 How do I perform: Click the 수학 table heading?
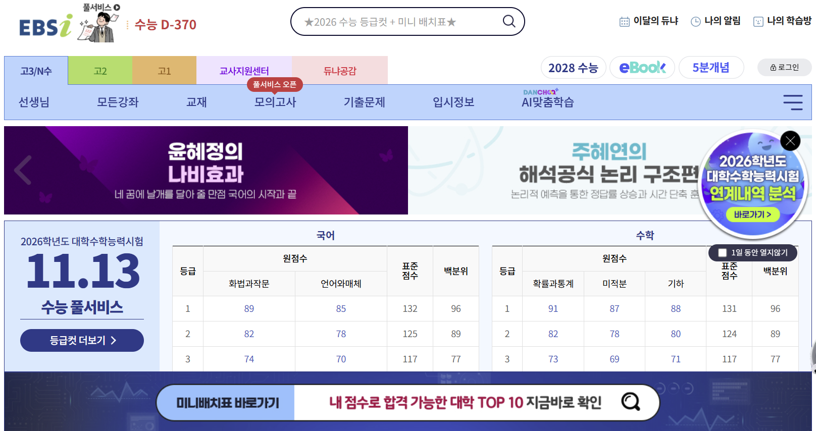[x=645, y=235]
